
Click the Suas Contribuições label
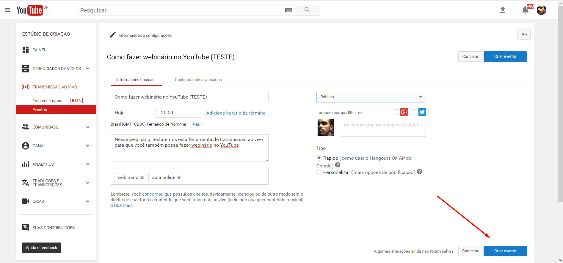click(x=54, y=228)
